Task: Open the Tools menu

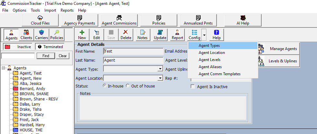Action: coord(35,10)
